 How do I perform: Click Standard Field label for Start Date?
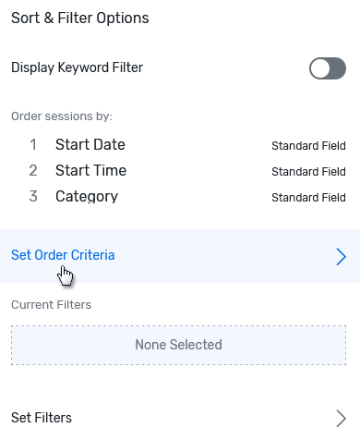[308, 146]
